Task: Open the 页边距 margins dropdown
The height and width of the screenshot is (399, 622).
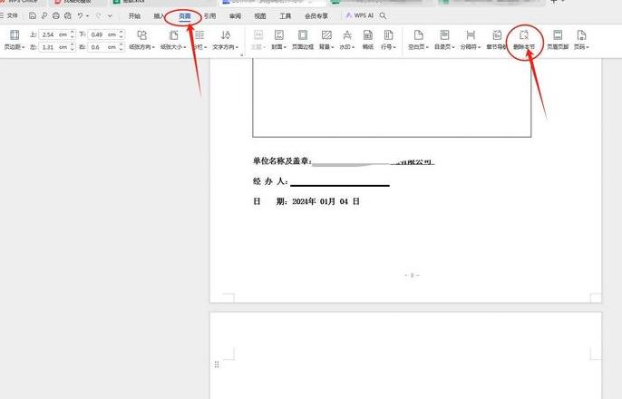Action: coord(15,40)
